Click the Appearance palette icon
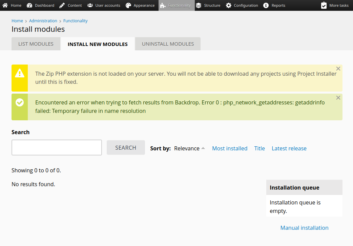 click(x=128, y=5)
